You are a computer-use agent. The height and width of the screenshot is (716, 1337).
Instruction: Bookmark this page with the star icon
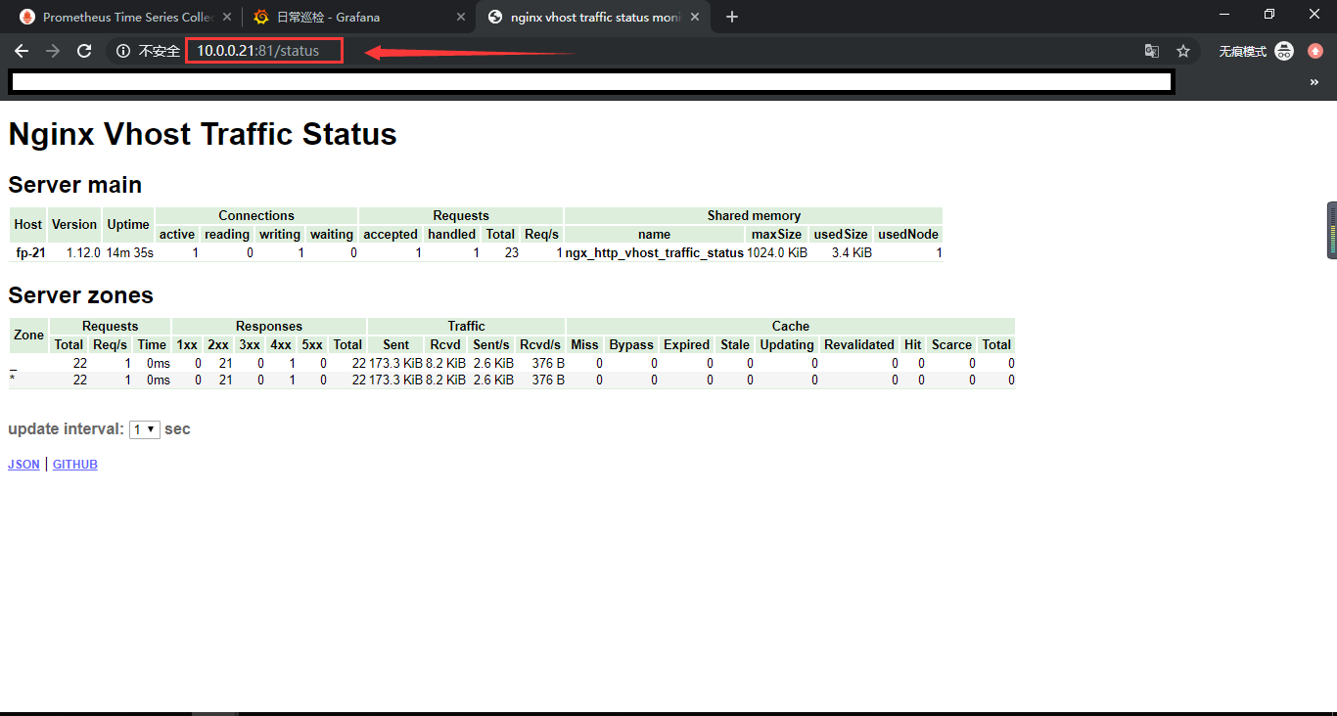click(x=1183, y=51)
